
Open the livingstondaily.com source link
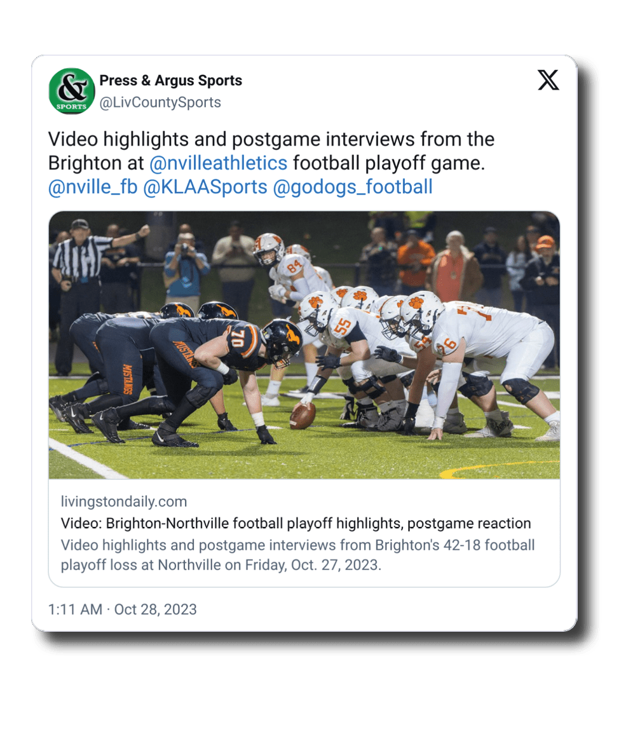(124, 501)
